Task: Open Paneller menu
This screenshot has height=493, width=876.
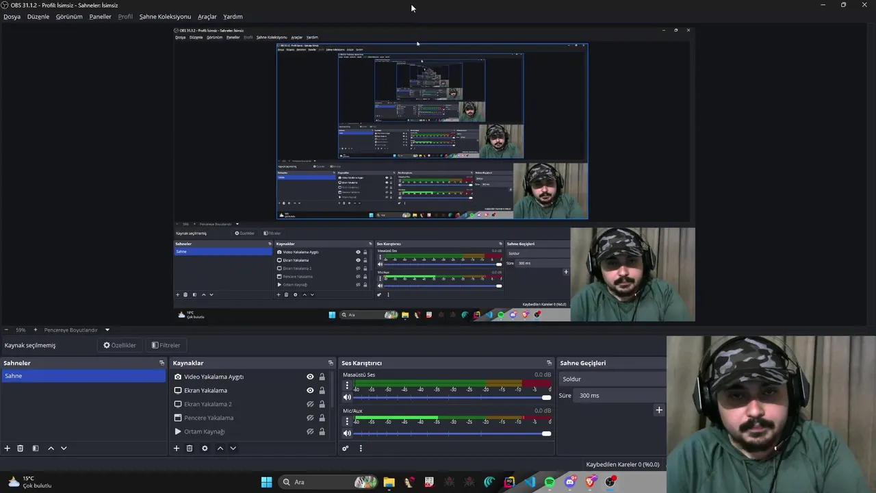Action: (100, 16)
